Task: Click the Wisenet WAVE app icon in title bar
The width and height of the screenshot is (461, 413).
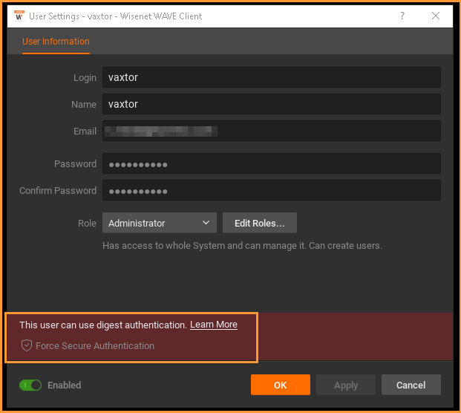Action: pyautogui.click(x=19, y=16)
